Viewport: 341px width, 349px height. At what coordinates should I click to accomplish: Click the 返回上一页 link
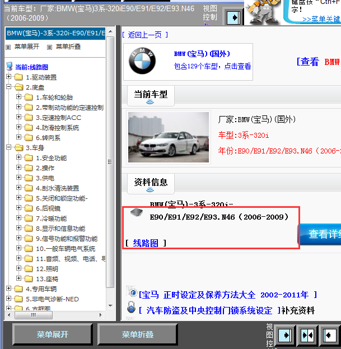click(145, 35)
